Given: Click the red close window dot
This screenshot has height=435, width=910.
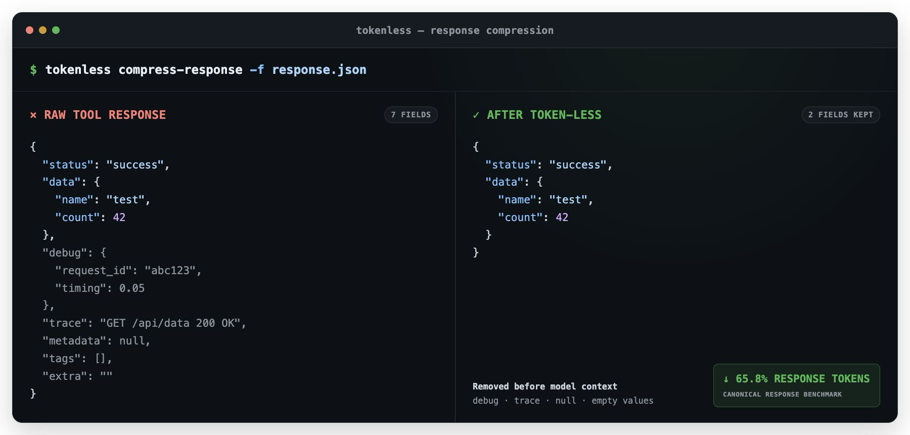Looking at the screenshot, I should click(29, 30).
